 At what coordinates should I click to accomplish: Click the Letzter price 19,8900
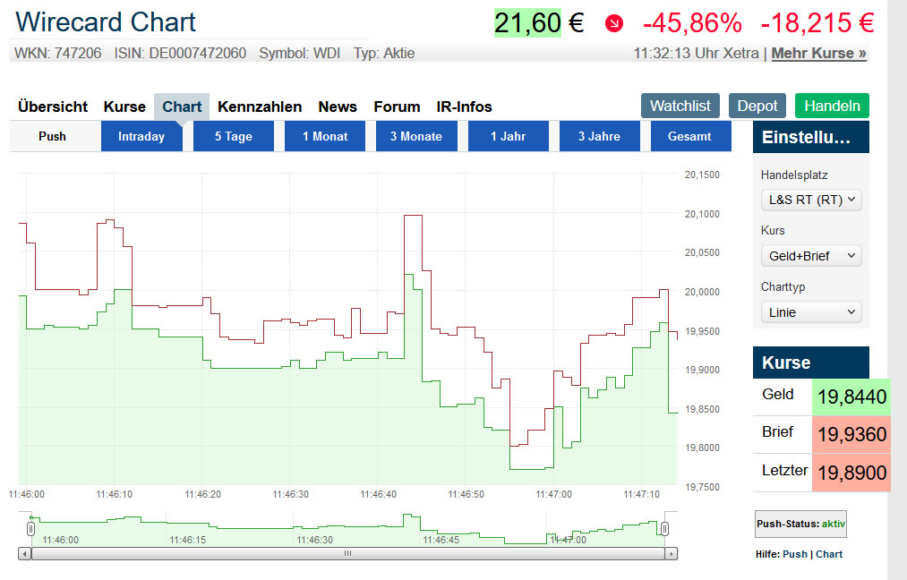[851, 473]
